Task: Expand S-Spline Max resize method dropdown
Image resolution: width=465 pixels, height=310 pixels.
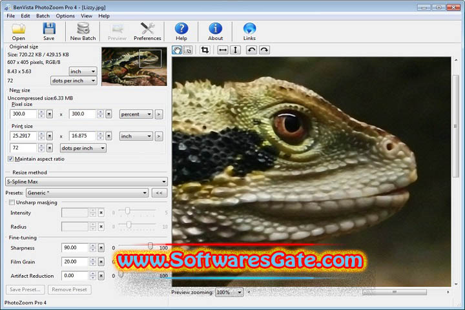Action: click(x=87, y=181)
